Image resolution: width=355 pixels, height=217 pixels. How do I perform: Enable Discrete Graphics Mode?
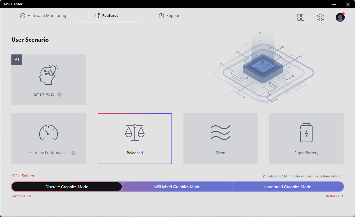tap(67, 187)
